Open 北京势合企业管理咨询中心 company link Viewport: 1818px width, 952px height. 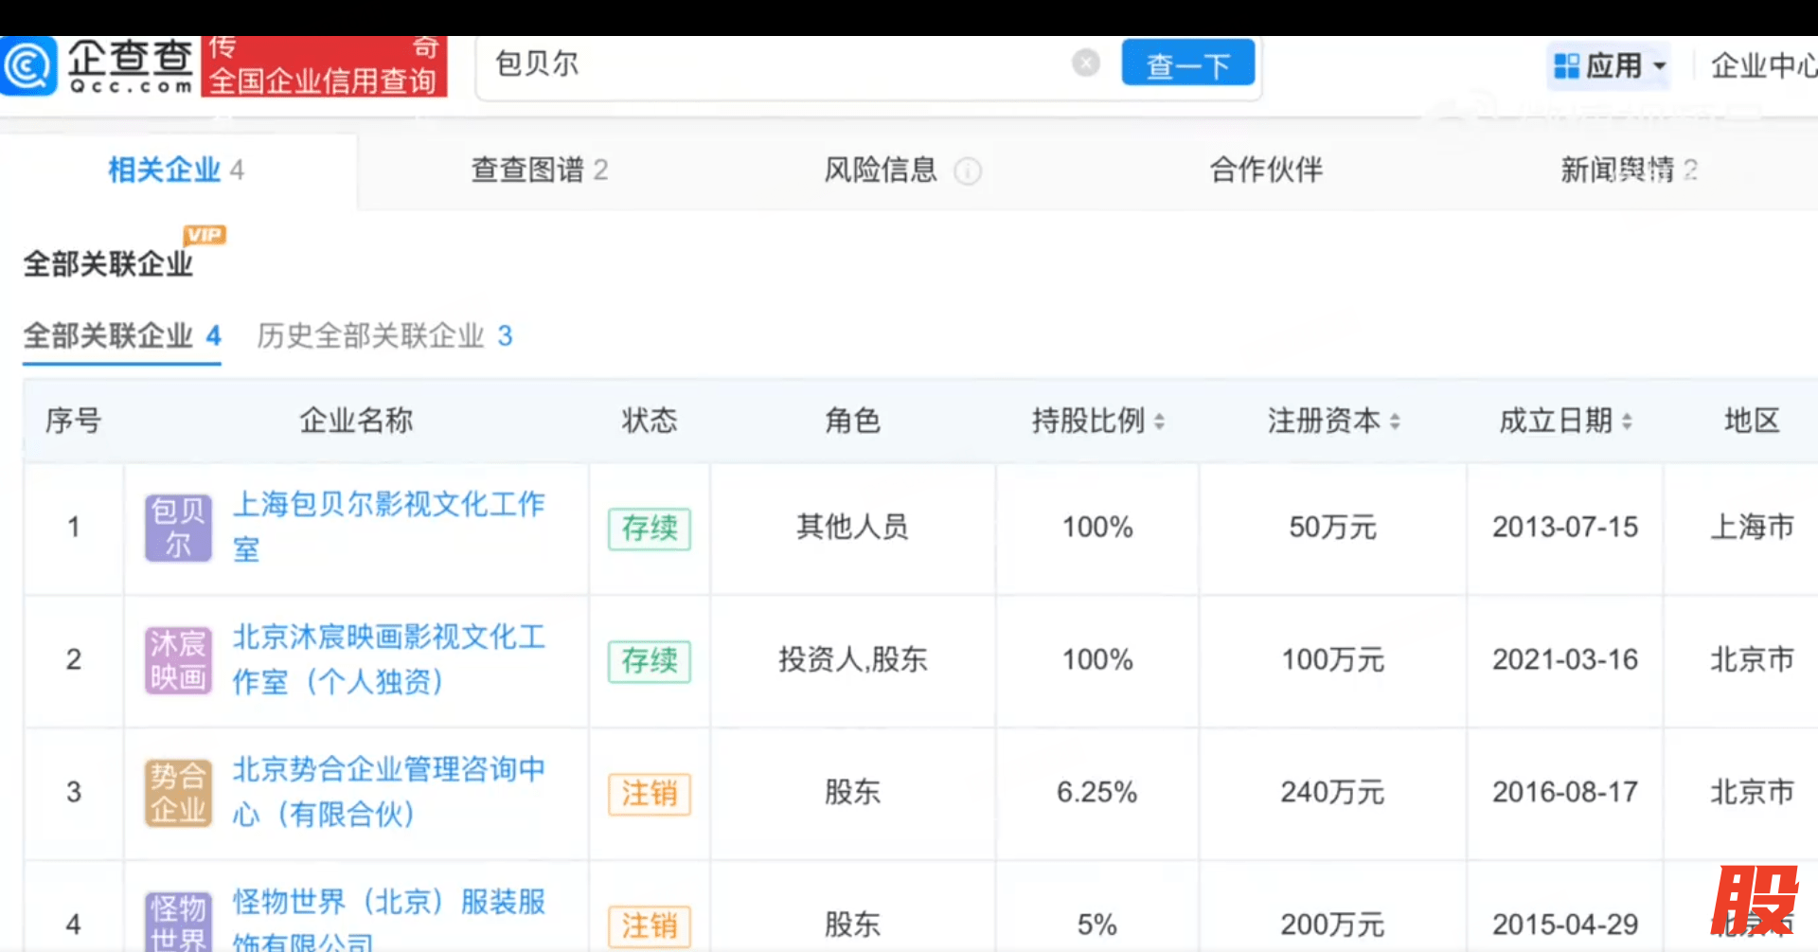tap(389, 792)
